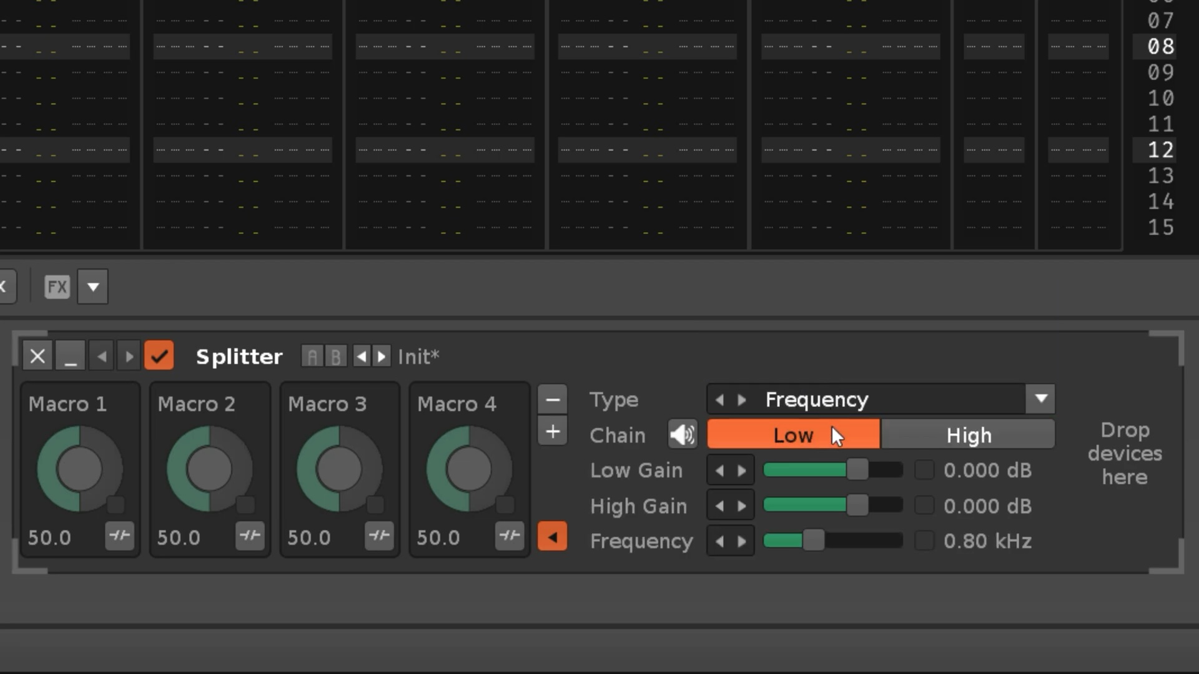
Task: Select next preset arrow beside Init
Action: click(382, 356)
